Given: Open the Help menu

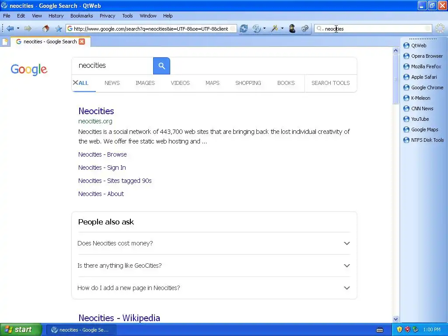Looking at the screenshot, I should pyautogui.click(x=168, y=16).
